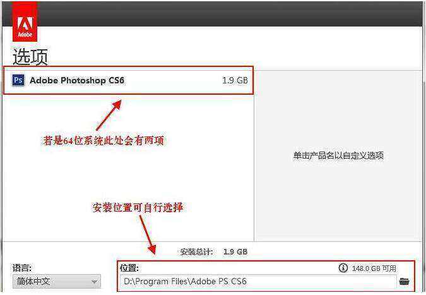Click the blue Ps Photoshop icon
The height and width of the screenshot is (295, 426).
(18, 80)
